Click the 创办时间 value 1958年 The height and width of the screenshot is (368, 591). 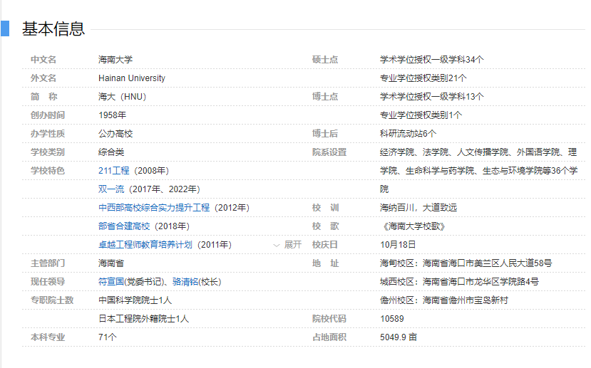[x=112, y=115]
